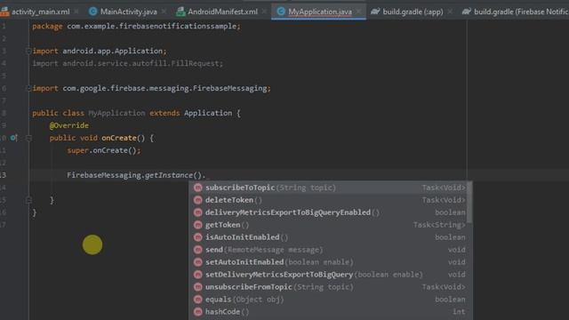
Task: Click the MyApplication class name
Action: point(116,113)
